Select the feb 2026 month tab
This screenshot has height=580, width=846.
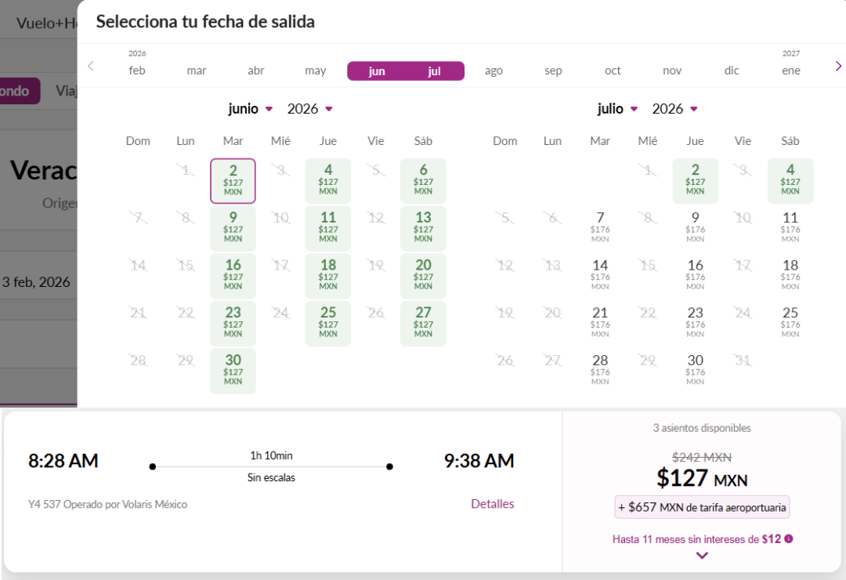click(x=137, y=70)
